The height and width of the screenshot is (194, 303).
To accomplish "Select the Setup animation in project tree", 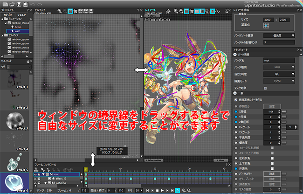I will tap(18, 27).
